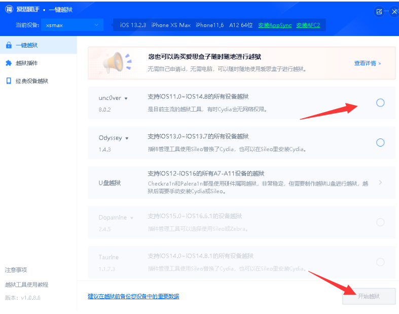The width and height of the screenshot is (399, 314).
Task: Click the backup recommendation link at bottom
Action: click(x=133, y=296)
